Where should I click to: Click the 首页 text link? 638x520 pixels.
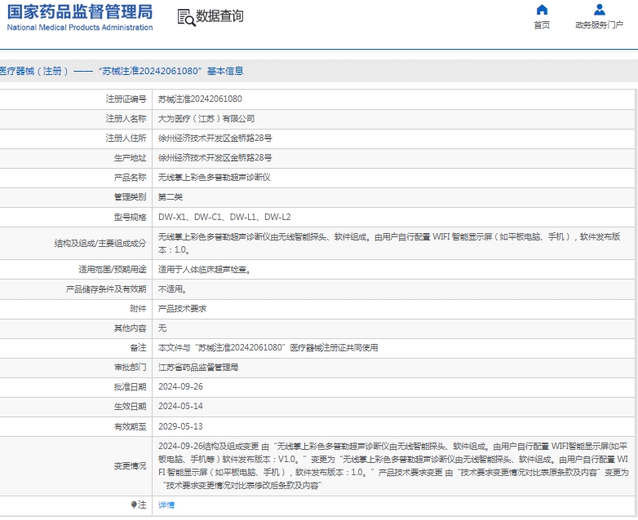(x=542, y=25)
